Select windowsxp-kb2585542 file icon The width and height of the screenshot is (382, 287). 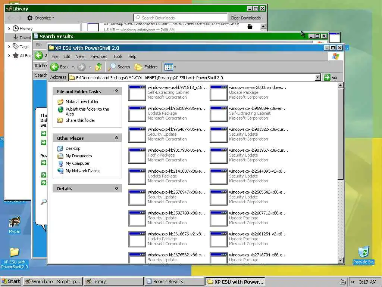tap(218, 197)
